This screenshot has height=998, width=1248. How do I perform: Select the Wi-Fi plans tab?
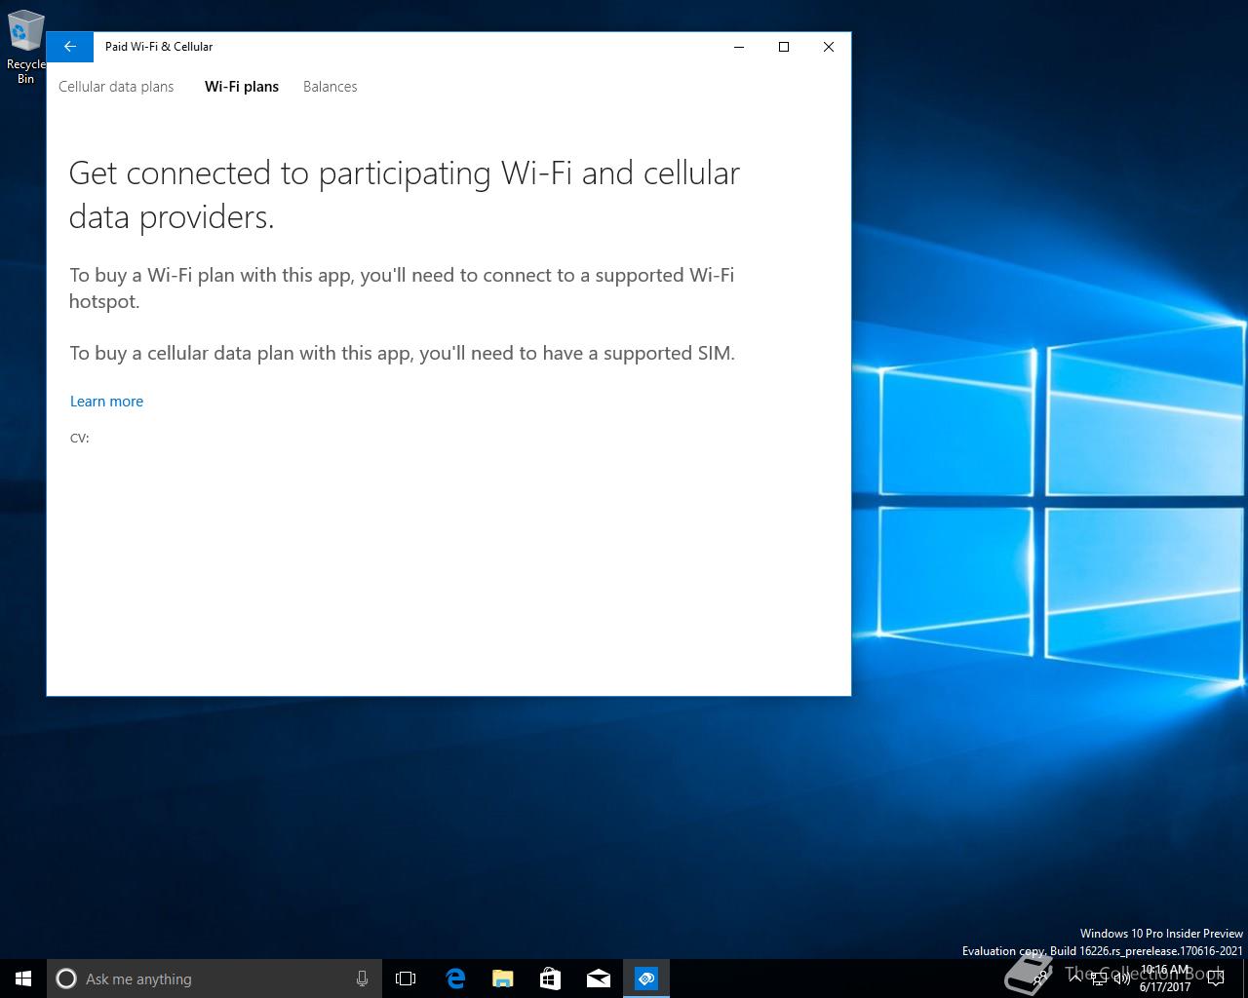242,87
